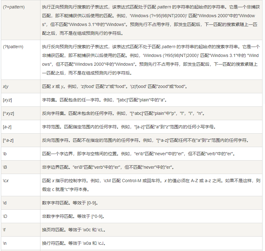Screen dimensions: 265x251
Task: Click the \d digit syntax cell
Action: [x=21, y=203]
